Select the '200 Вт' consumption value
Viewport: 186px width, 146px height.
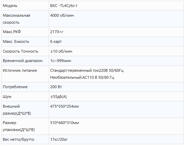click(x=56, y=87)
